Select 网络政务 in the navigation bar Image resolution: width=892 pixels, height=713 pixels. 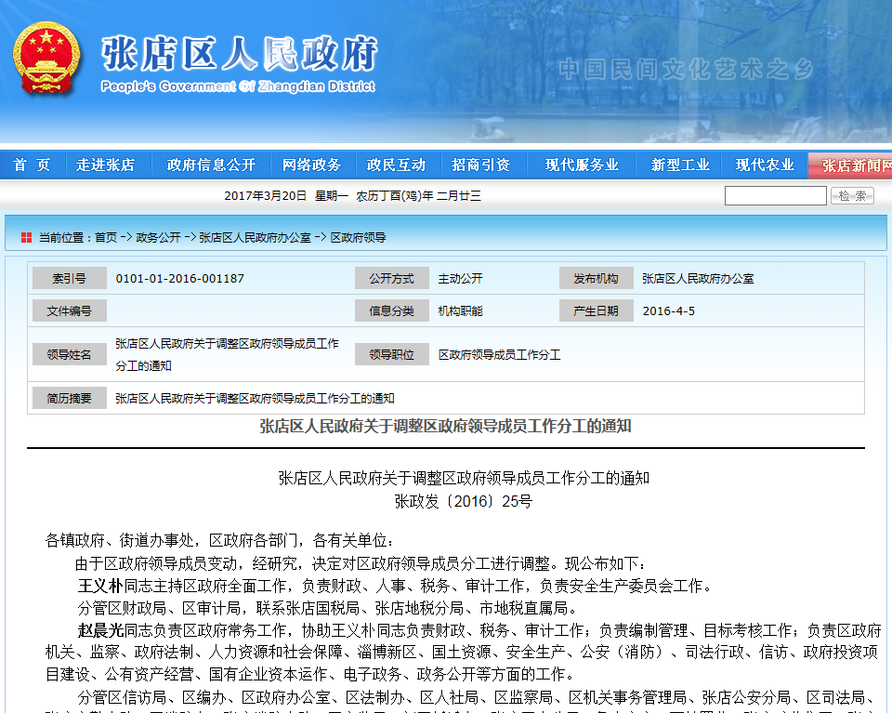311,165
